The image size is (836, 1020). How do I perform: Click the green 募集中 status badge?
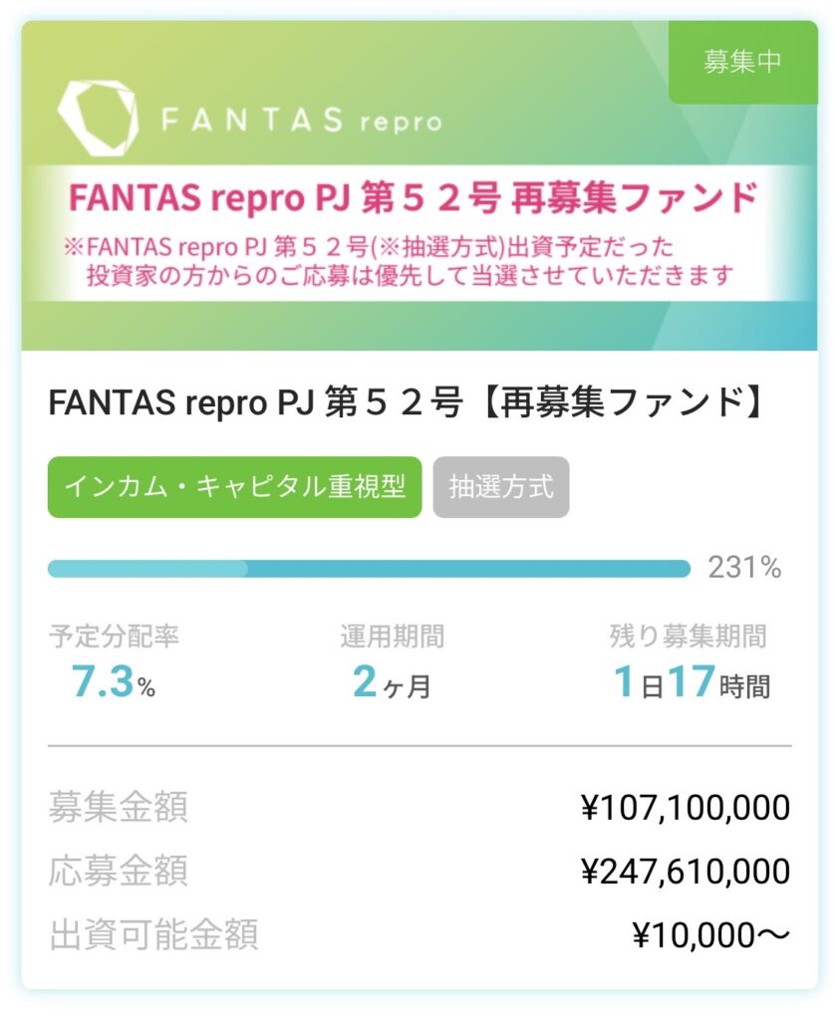click(x=742, y=61)
